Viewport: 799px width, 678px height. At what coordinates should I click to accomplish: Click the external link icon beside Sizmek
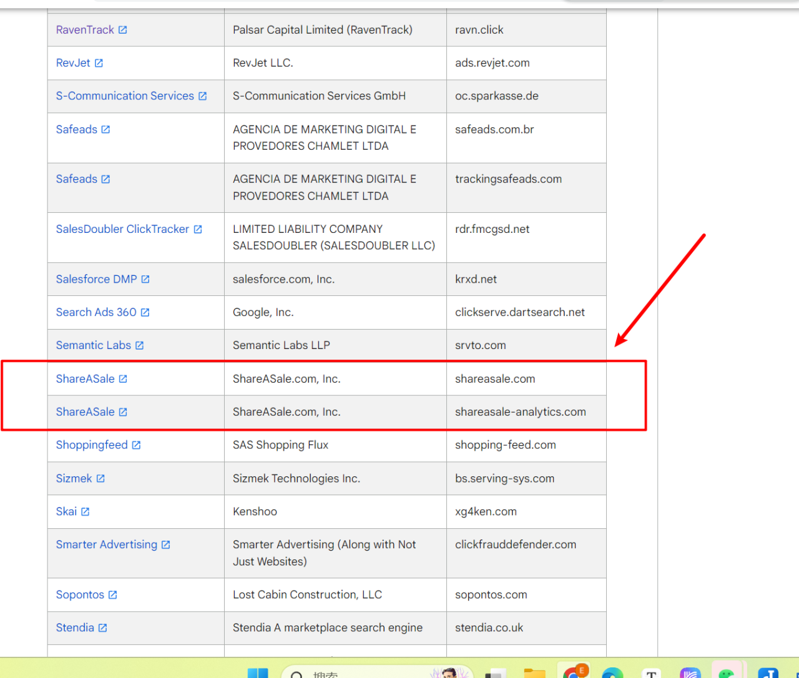point(100,479)
